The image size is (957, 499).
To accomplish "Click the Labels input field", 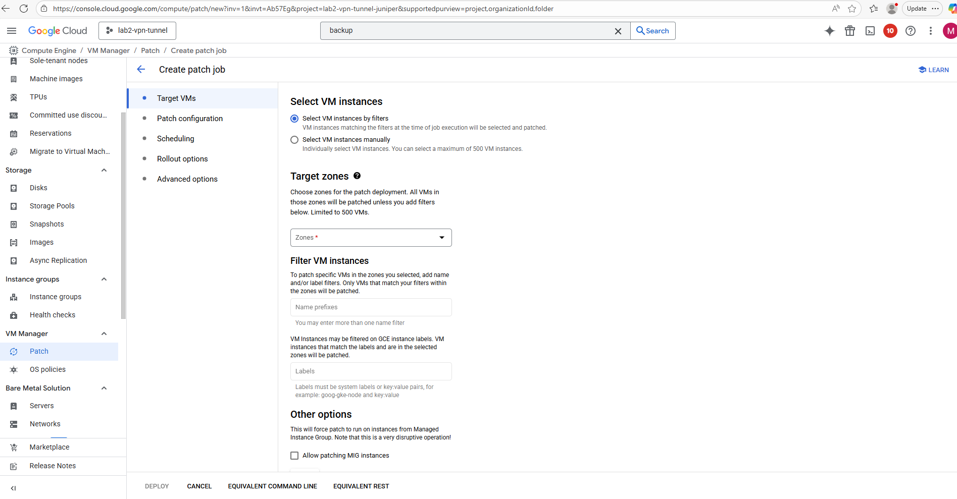I will click(371, 371).
